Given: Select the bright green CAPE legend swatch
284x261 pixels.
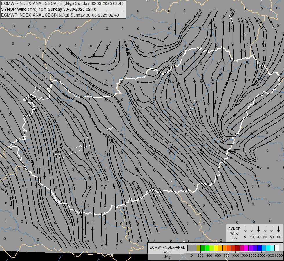Looking at the screenshot, I should click(207, 248).
